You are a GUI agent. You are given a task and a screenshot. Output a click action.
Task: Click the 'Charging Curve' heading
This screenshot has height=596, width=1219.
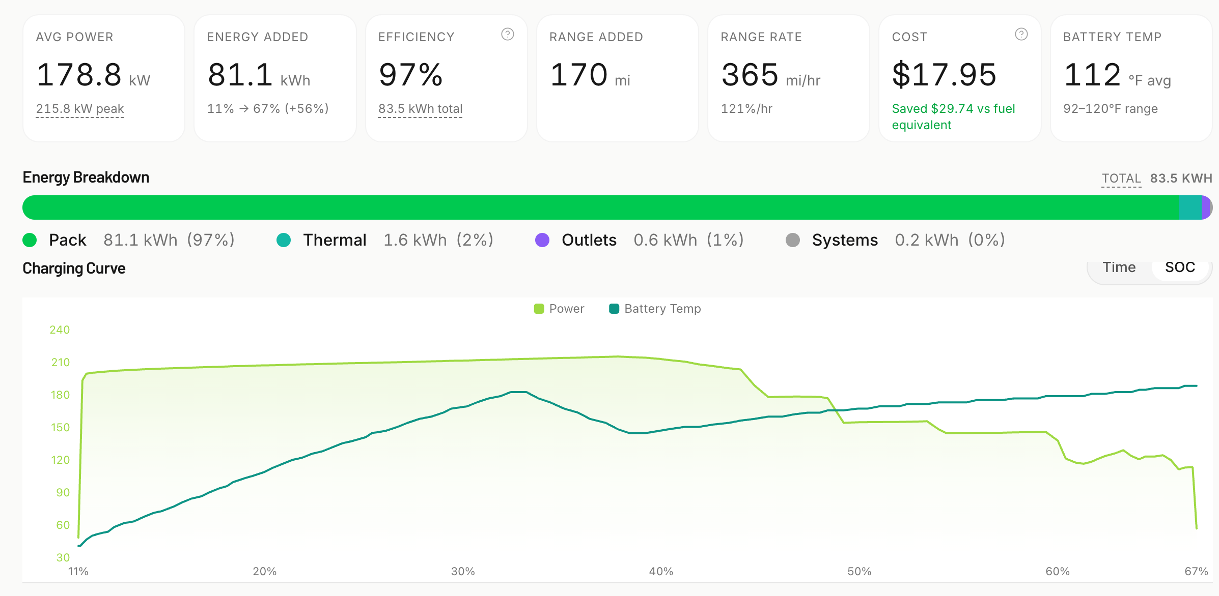[x=74, y=269]
